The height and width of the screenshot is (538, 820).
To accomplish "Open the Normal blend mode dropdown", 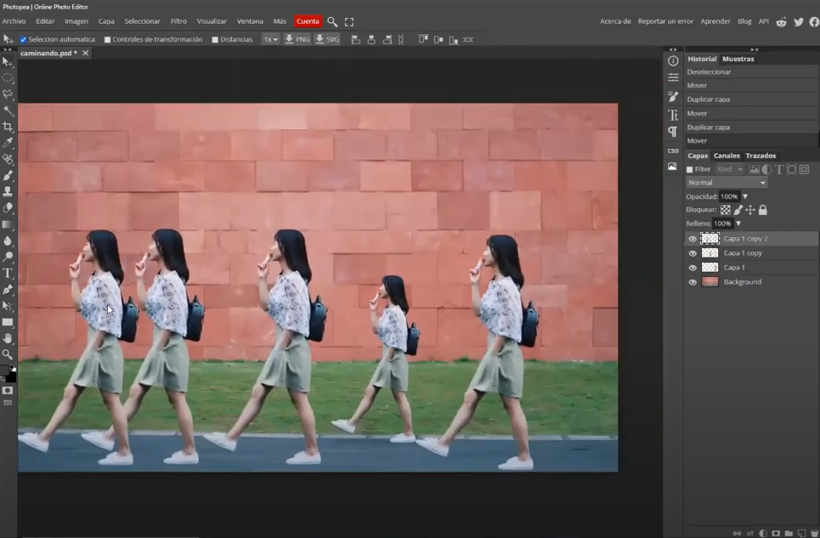I will pyautogui.click(x=727, y=183).
